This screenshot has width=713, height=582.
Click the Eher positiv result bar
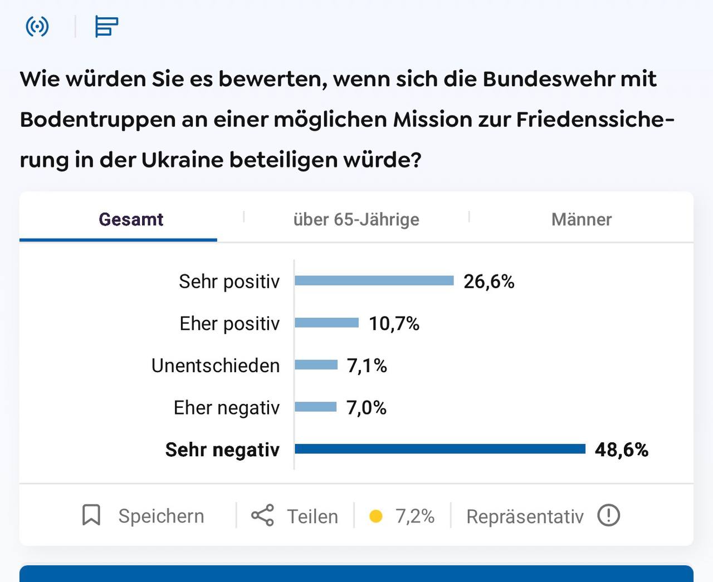[x=327, y=323]
